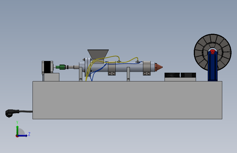This screenshot has height=153, width=237.
Task: Select the plate beneath the cooling fans
Action: point(180,79)
